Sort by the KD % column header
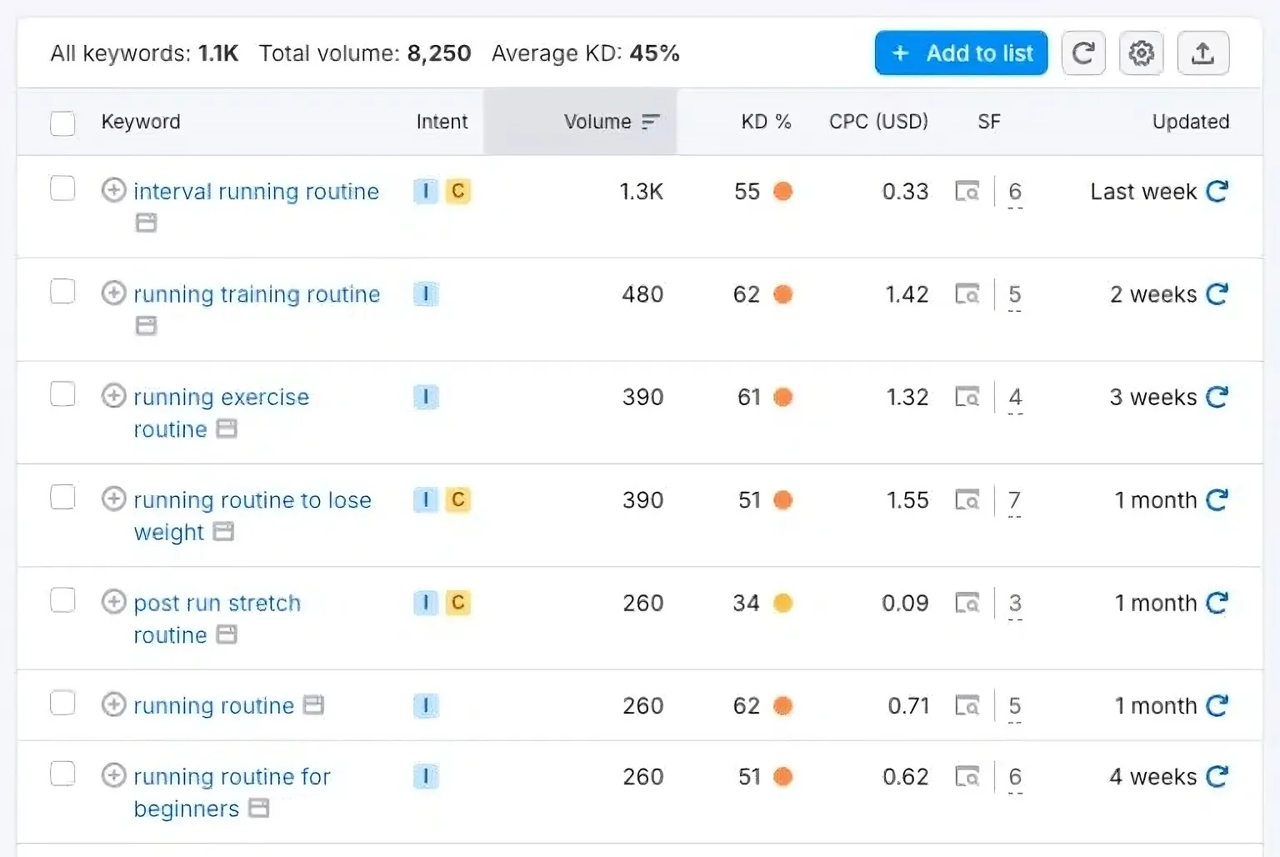1280x857 pixels. 765,122
